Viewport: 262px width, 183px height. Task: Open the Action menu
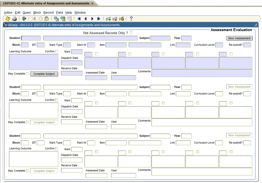(8, 12)
